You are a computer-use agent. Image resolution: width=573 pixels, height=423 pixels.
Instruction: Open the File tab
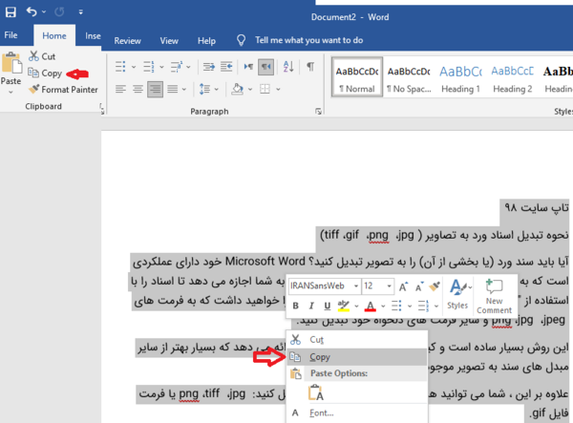coord(11,35)
